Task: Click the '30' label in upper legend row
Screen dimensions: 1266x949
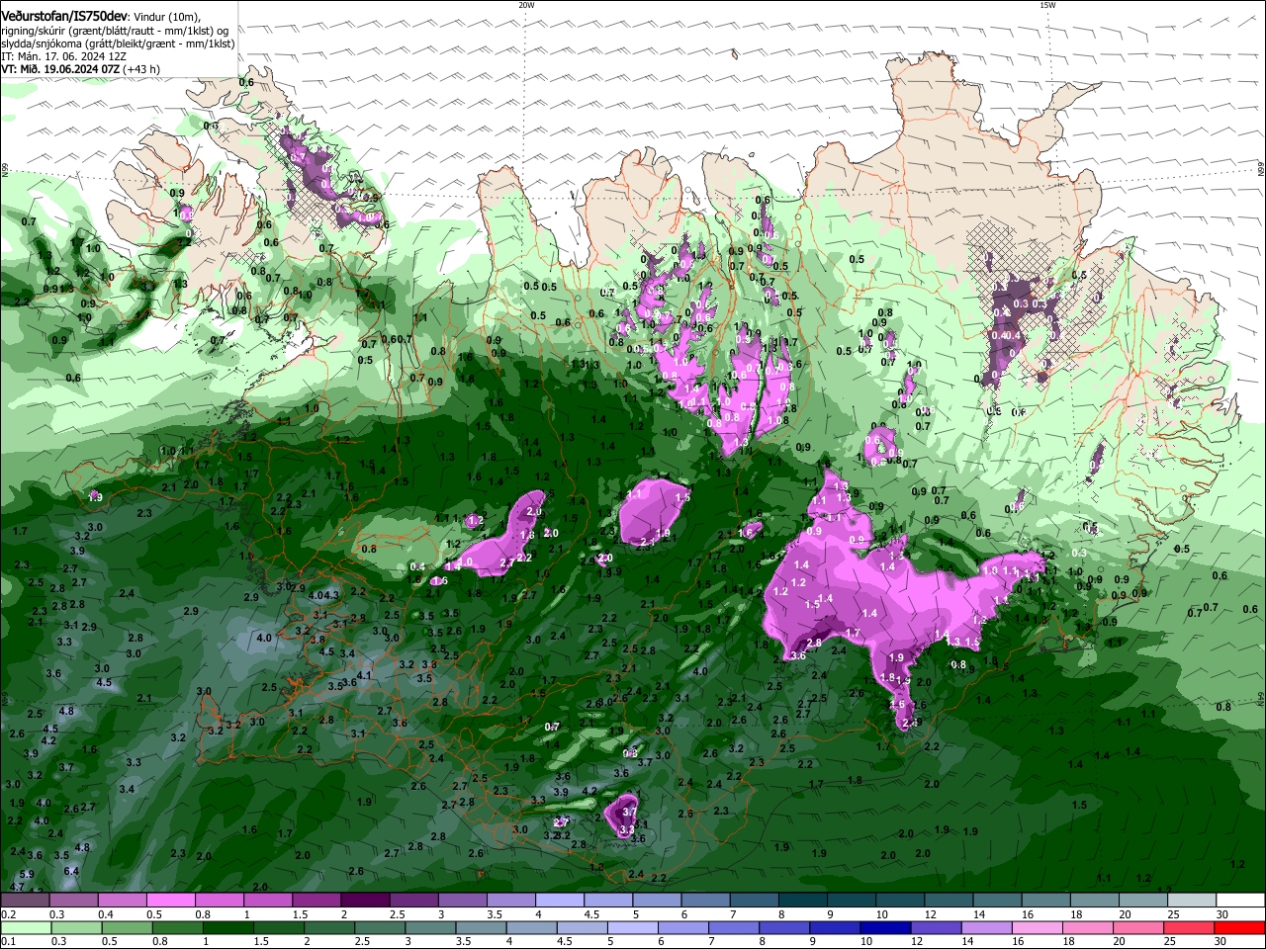Action: (x=1221, y=914)
